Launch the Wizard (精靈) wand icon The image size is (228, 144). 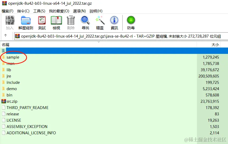point(100,20)
